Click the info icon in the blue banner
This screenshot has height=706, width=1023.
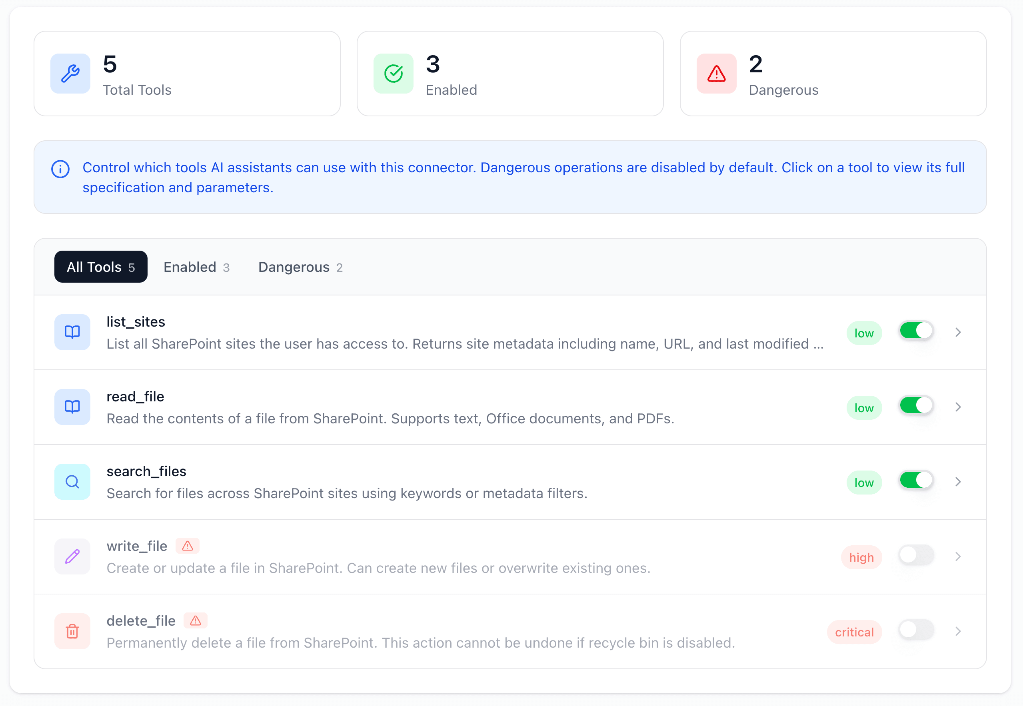pyautogui.click(x=61, y=169)
